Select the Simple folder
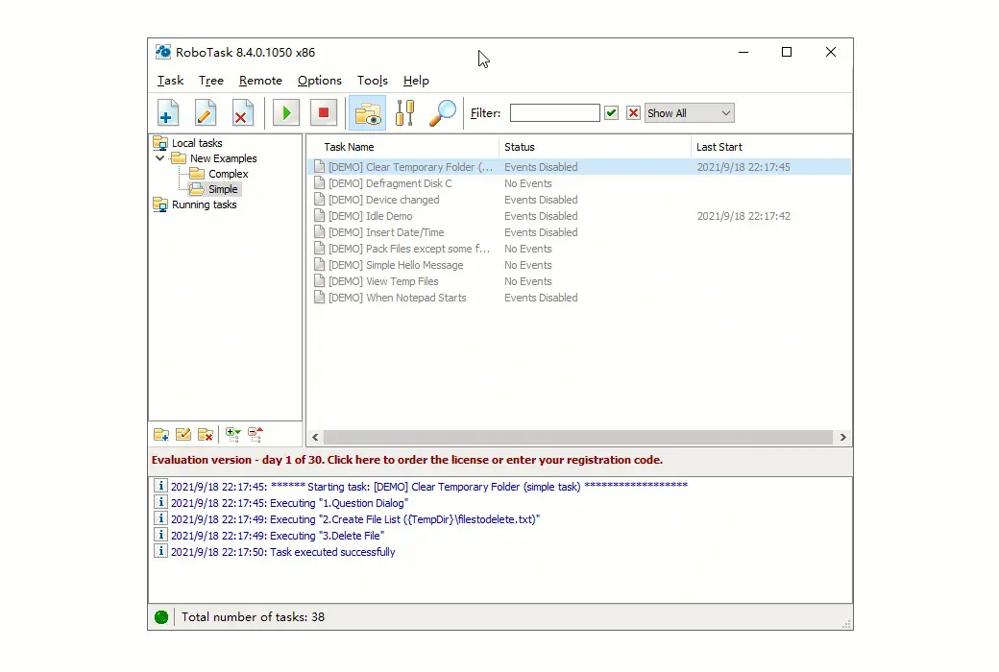Viewport: 999px width, 672px height. pyautogui.click(x=223, y=189)
